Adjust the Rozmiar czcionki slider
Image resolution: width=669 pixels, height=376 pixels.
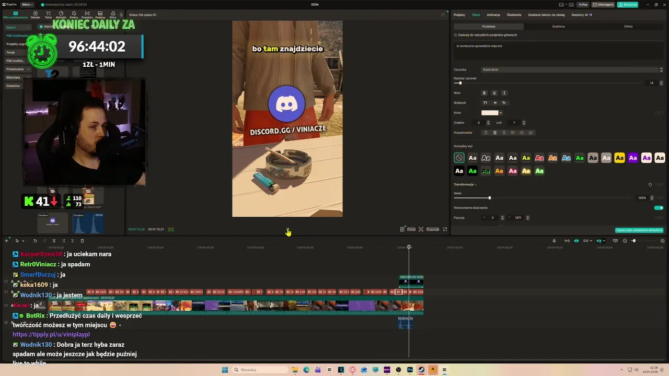coord(460,83)
